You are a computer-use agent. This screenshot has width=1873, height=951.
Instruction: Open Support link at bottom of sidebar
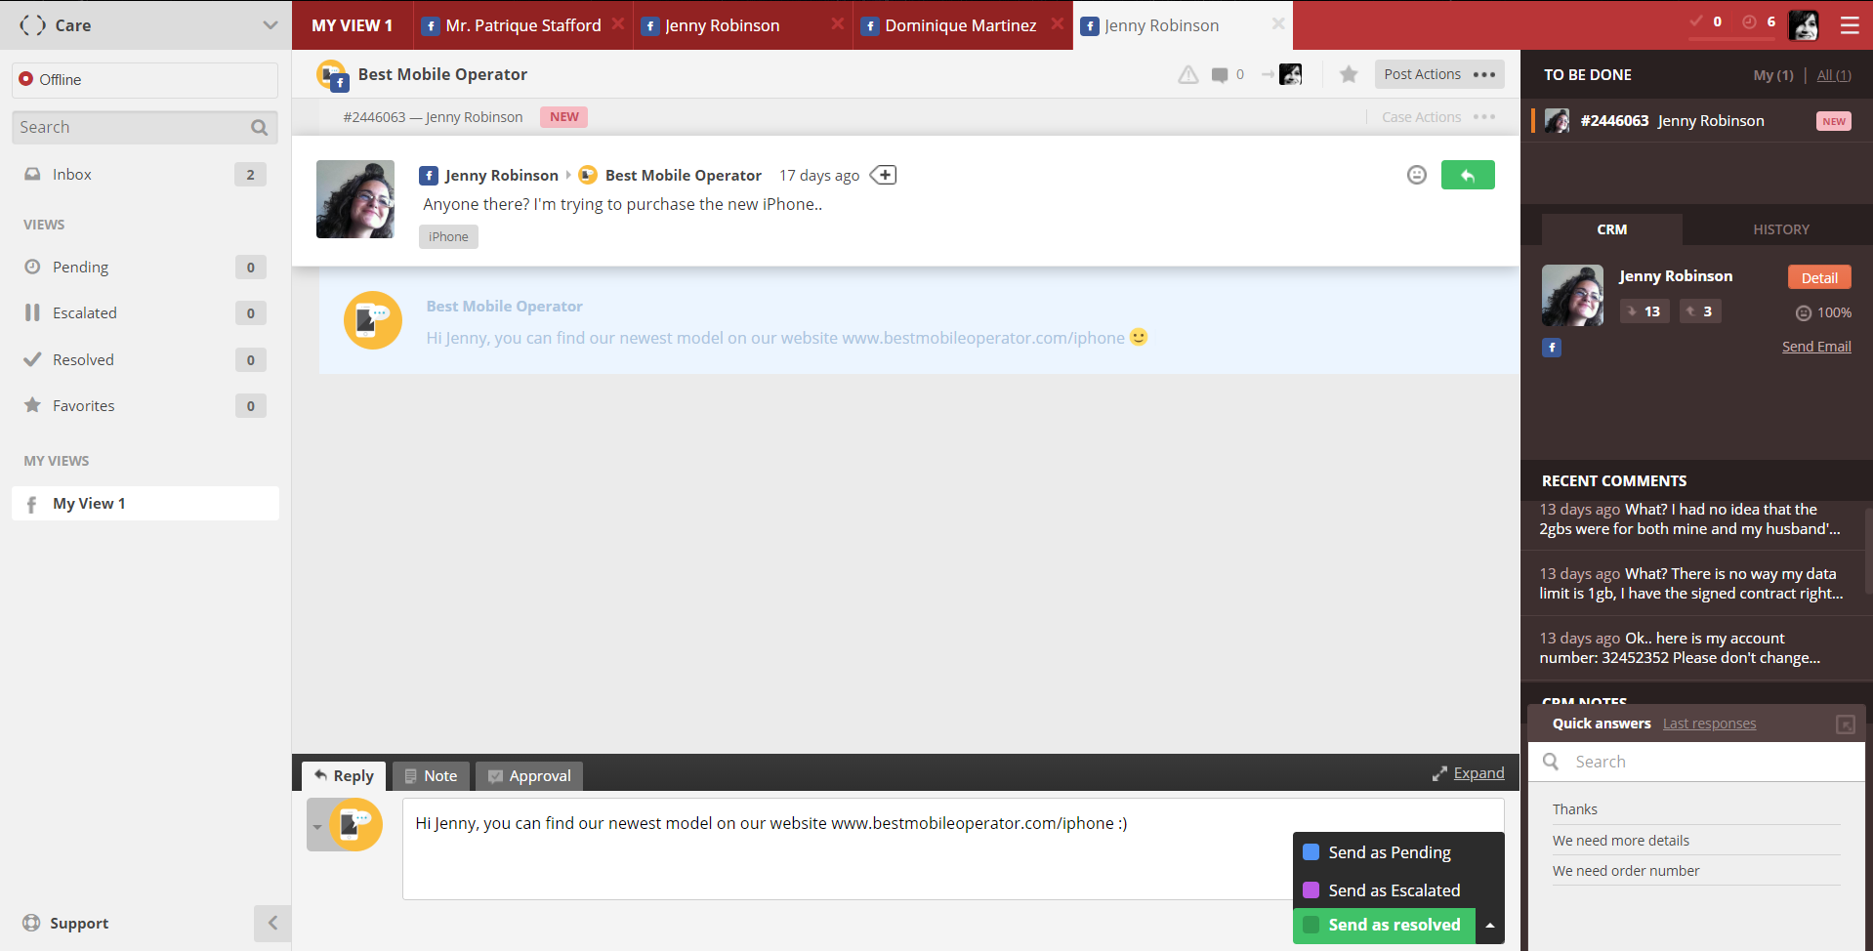[65, 924]
